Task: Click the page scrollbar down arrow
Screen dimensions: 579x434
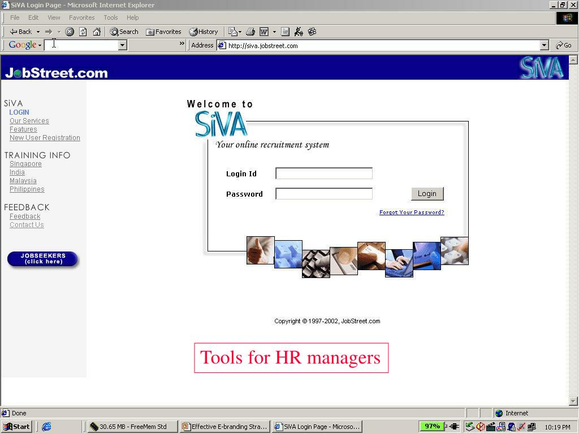Action: 573,401
